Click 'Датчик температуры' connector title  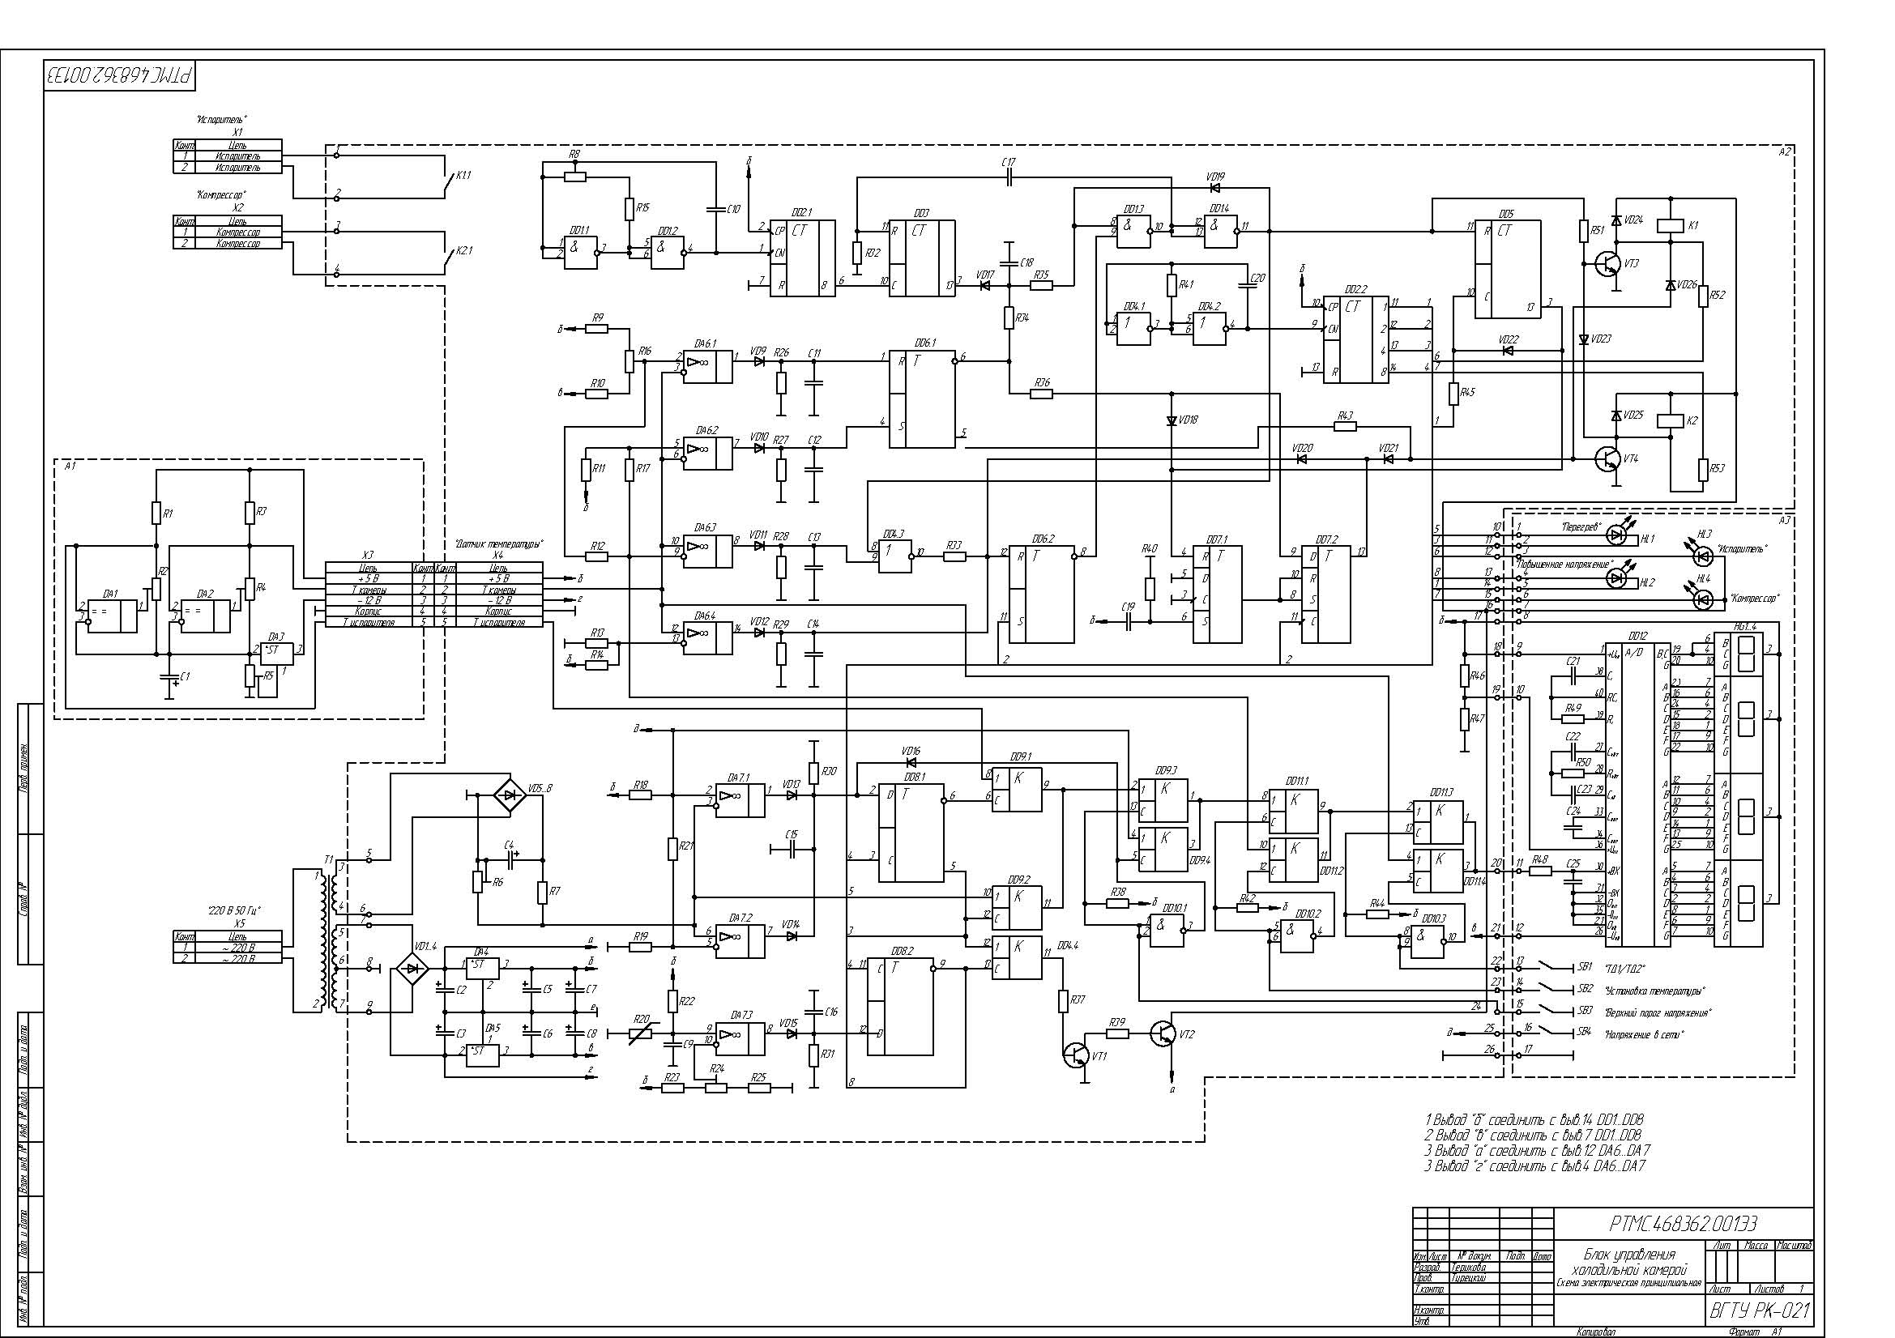498,544
